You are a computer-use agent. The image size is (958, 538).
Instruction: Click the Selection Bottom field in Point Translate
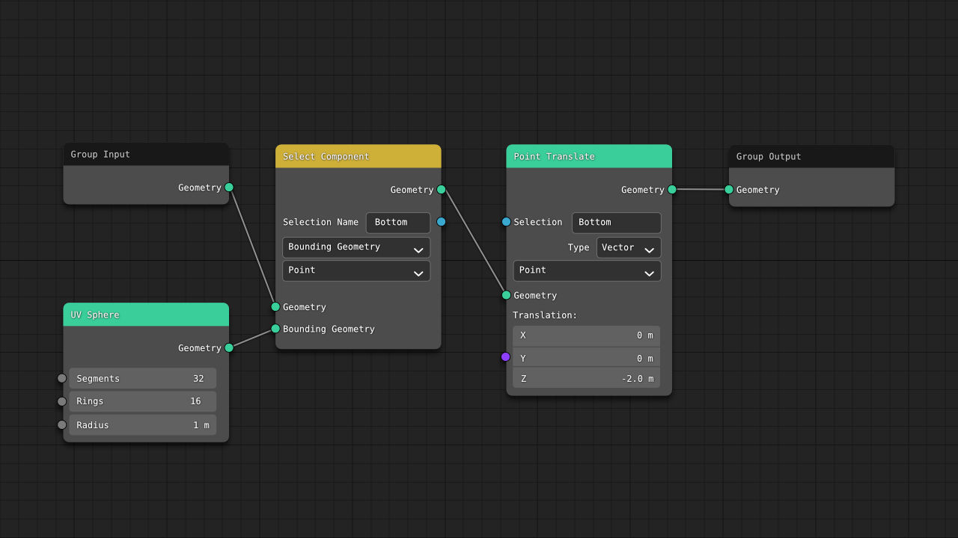coord(617,223)
